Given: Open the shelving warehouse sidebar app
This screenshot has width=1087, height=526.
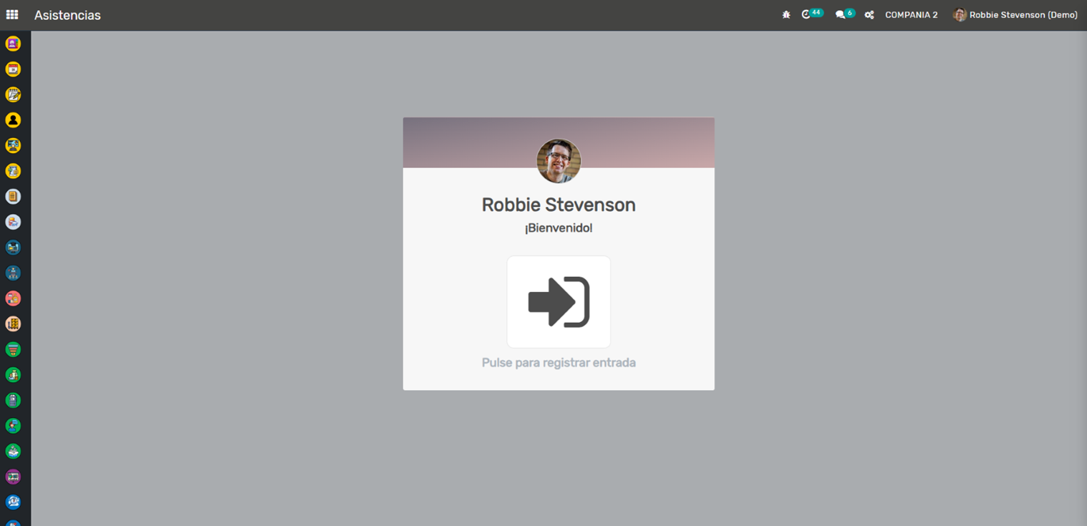Looking at the screenshot, I should pyautogui.click(x=13, y=324).
